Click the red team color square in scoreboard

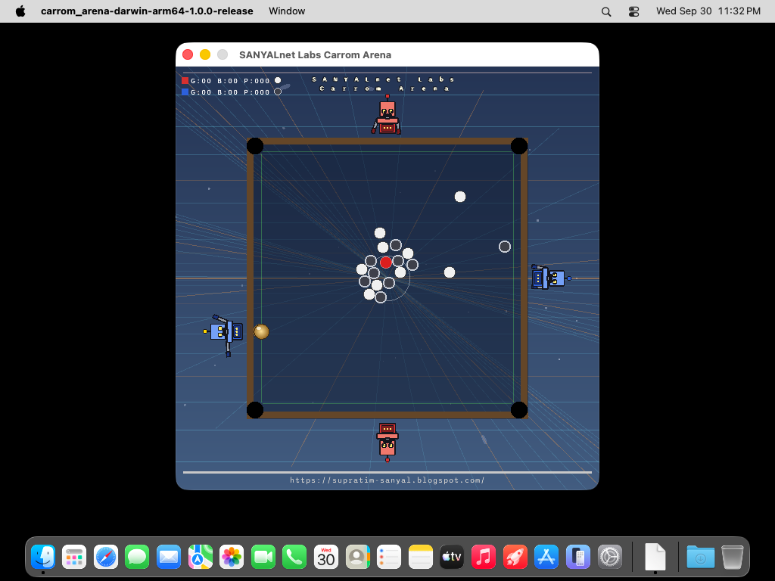click(185, 80)
